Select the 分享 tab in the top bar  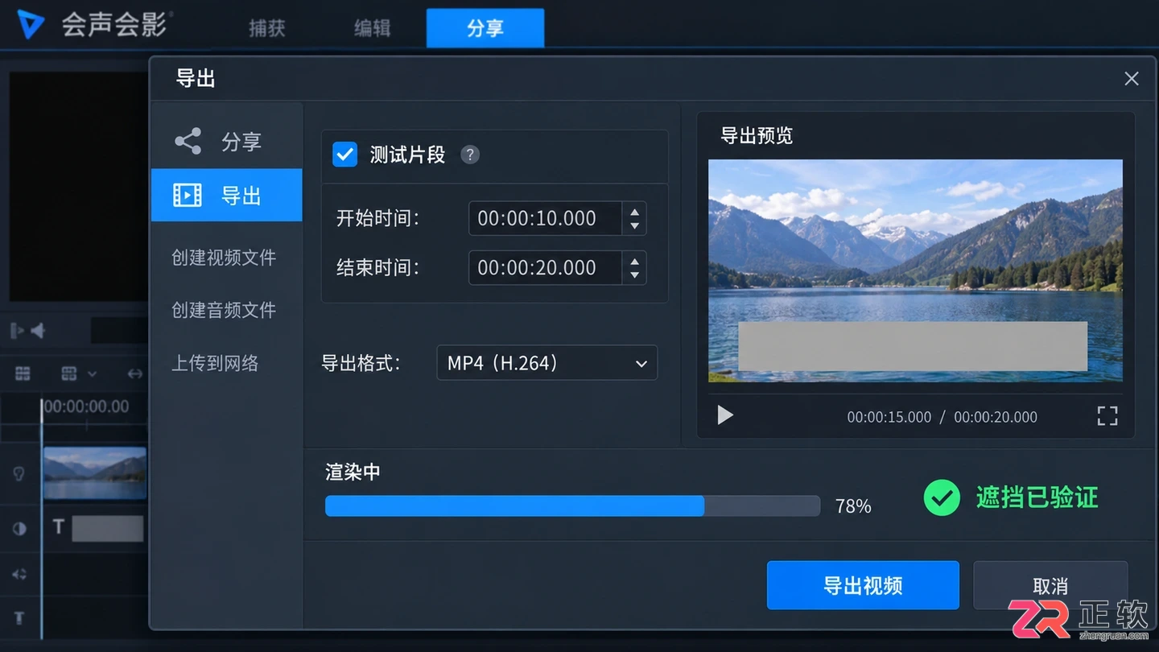(x=485, y=28)
